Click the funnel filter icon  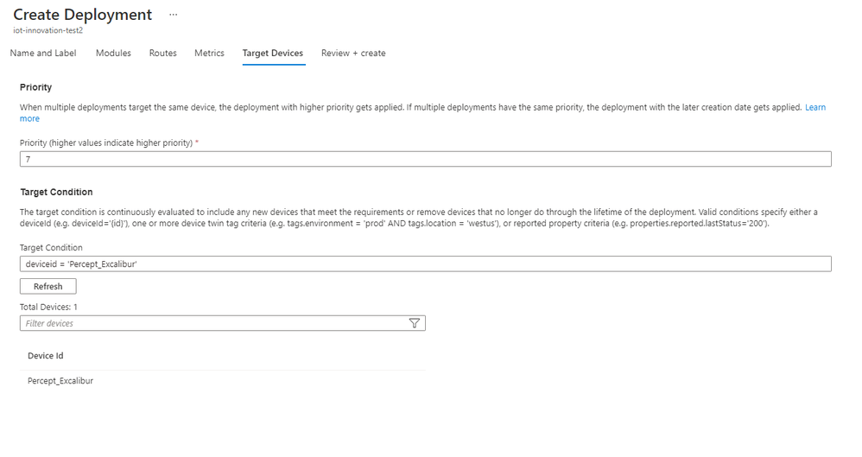[414, 323]
